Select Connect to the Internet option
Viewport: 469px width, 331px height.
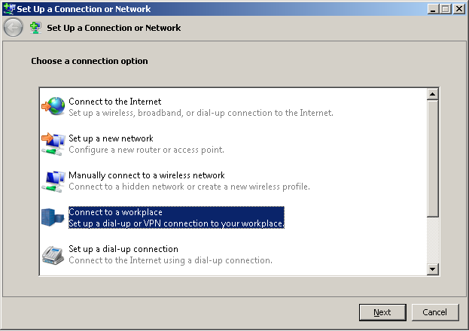(x=201, y=107)
